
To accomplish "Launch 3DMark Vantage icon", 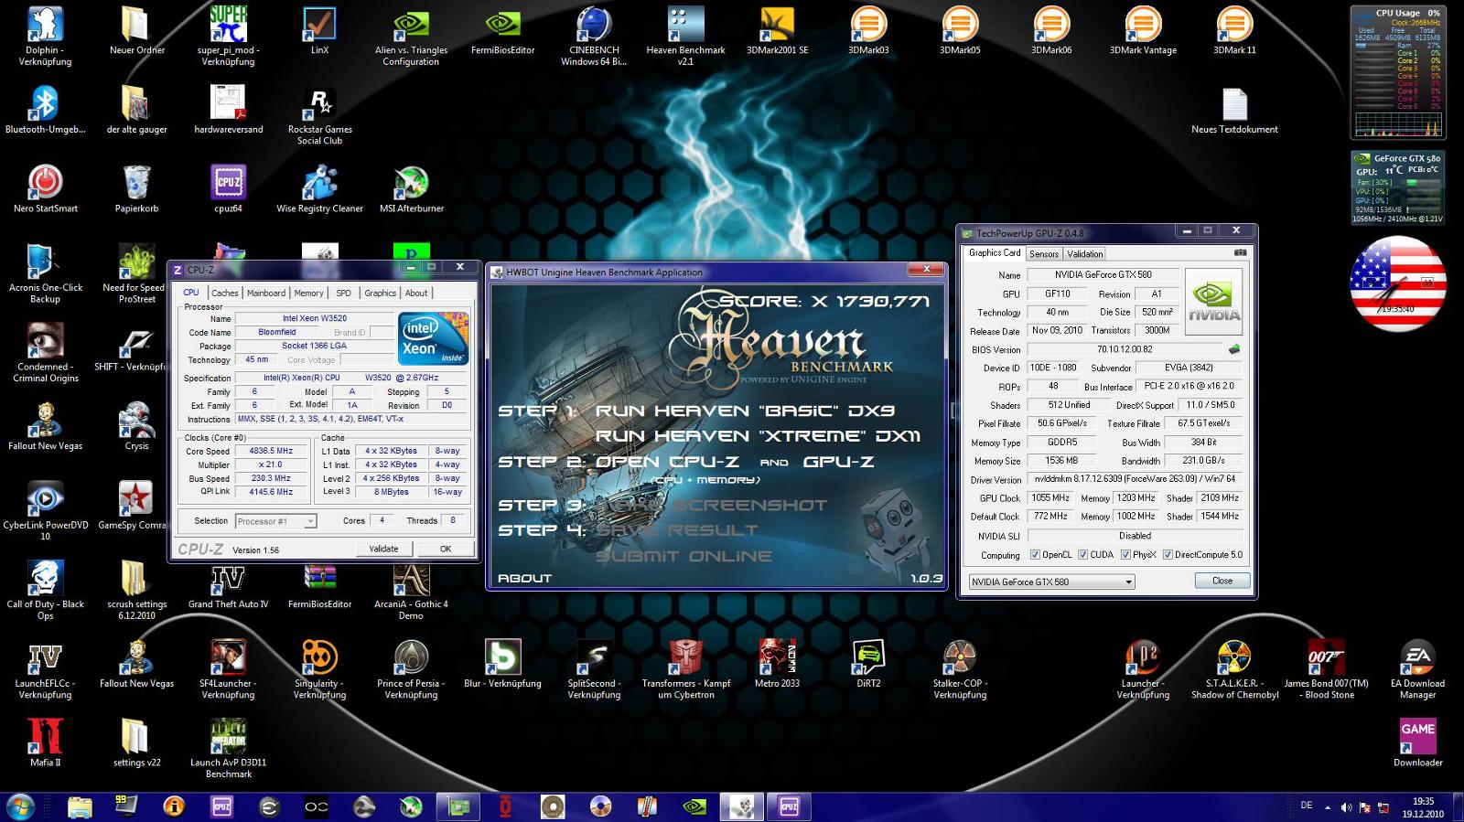I will click(1143, 31).
